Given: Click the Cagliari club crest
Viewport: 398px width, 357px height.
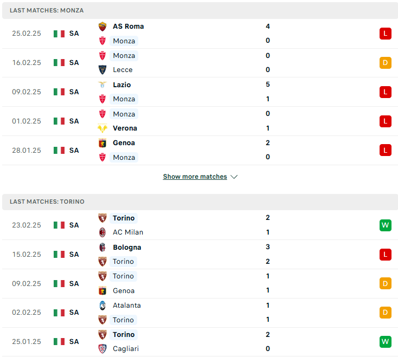Looking at the screenshot, I should tap(102, 349).
